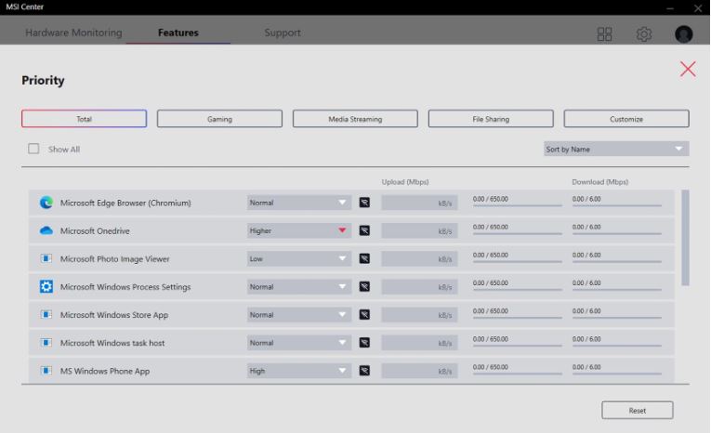Click the Microsoft Windows Store App icon
The height and width of the screenshot is (433, 711).
(46, 315)
